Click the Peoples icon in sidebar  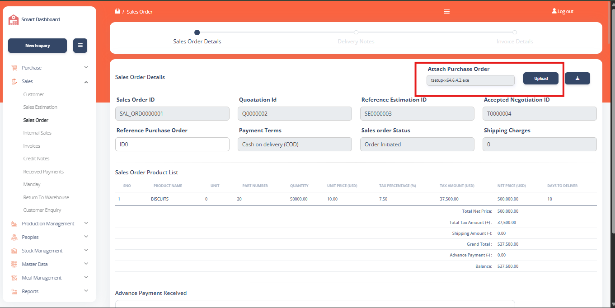[14, 237]
